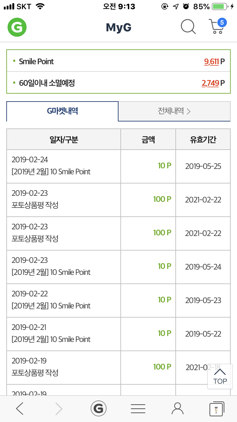Go back with the left arrow

coord(20,409)
